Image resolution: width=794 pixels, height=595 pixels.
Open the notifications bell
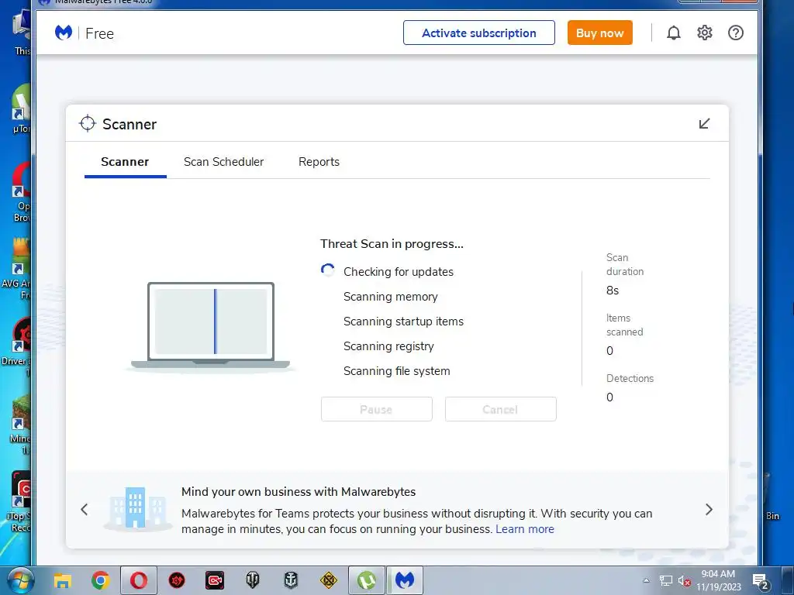point(674,33)
